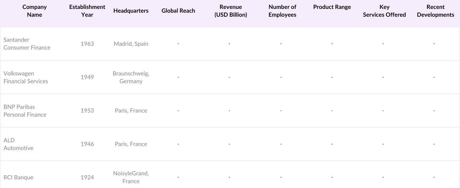Select the ALD Automotive company cell
This screenshot has height=188, width=460.
point(18,144)
